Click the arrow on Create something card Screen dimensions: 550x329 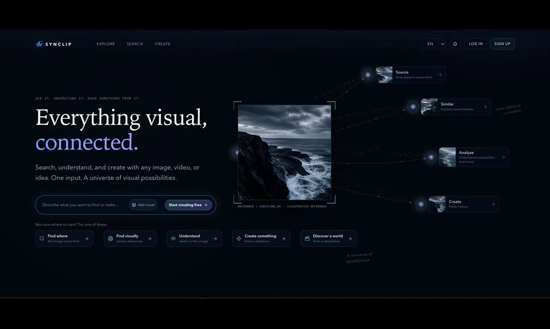tap(284, 239)
